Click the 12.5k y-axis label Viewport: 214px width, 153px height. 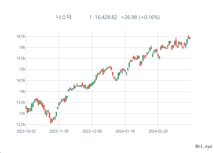click(x=21, y=125)
